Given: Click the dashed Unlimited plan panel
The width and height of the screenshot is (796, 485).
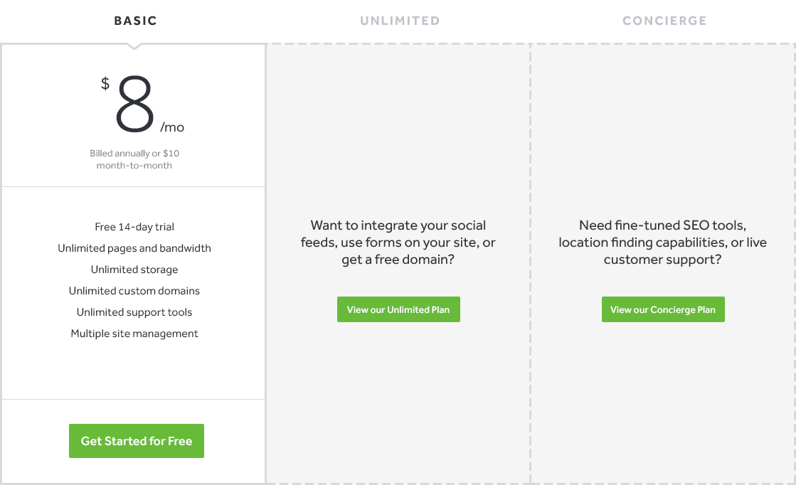Looking at the screenshot, I should [398, 398].
